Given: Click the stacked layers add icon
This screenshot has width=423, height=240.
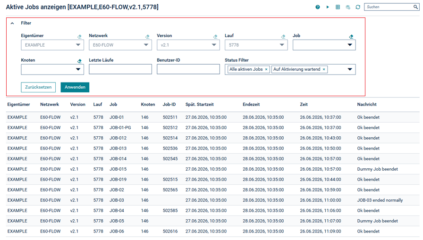Looking at the screenshot, I should [348, 7].
